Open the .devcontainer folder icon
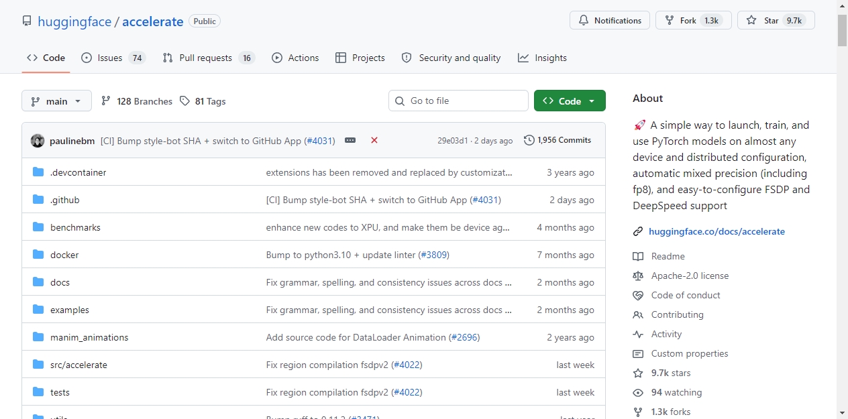Image resolution: width=848 pixels, height=419 pixels. coord(38,172)
